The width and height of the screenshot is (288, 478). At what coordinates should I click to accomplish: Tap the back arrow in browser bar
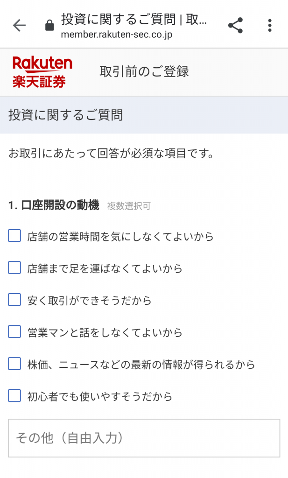tap(19, 25)
